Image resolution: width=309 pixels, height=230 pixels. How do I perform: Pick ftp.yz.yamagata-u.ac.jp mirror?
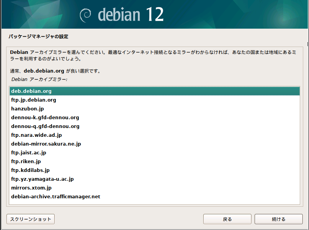pos(155,179)
